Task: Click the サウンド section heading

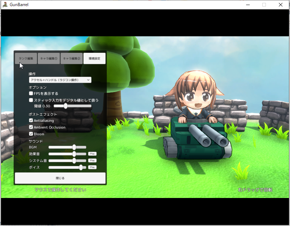Action: pos(36,141)
